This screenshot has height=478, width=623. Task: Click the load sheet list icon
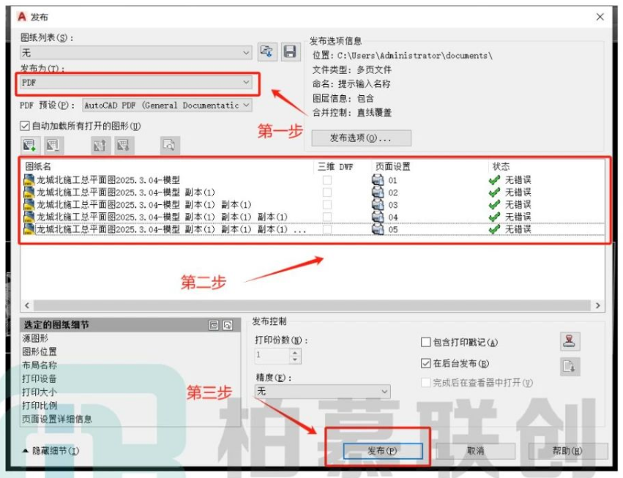click(267, 52)
